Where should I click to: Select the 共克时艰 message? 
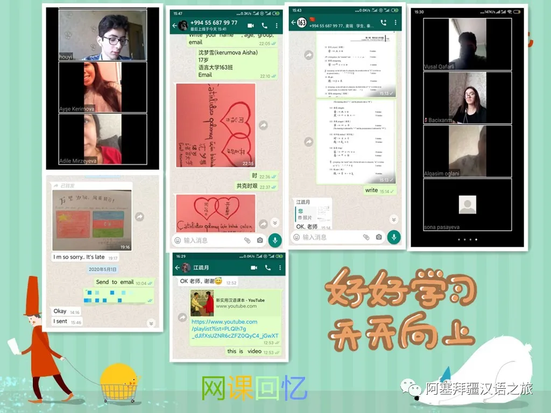256,186
